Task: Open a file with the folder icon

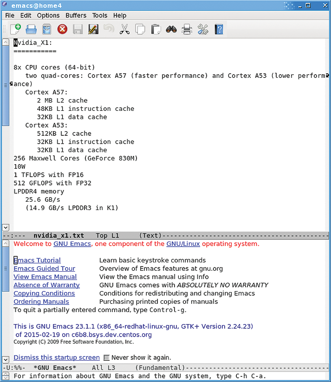Action: (31, 30)
